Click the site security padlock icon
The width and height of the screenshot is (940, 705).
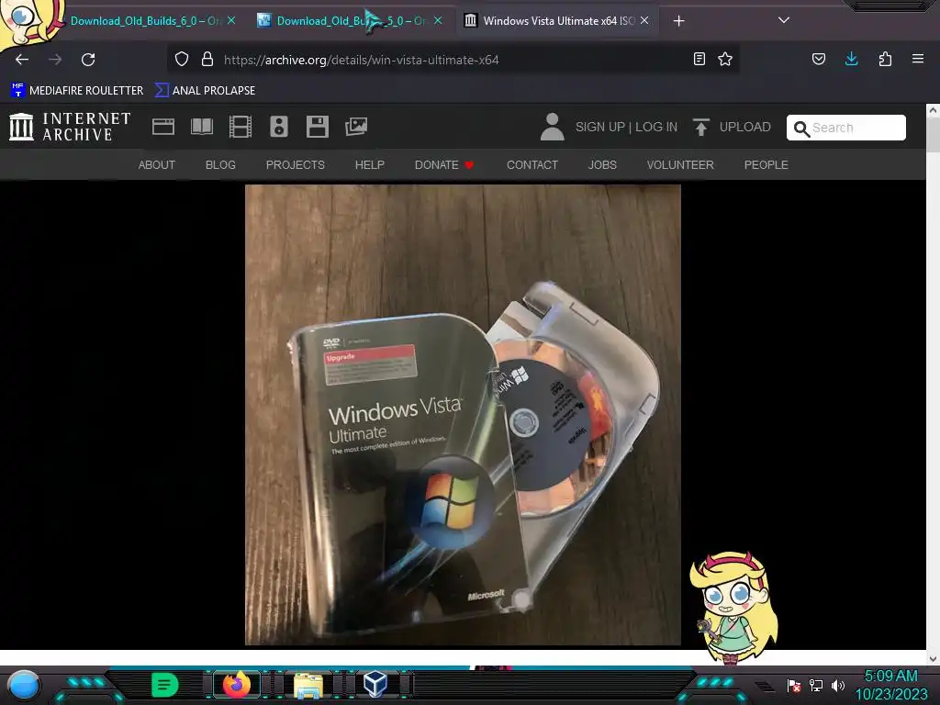(207, 60)
